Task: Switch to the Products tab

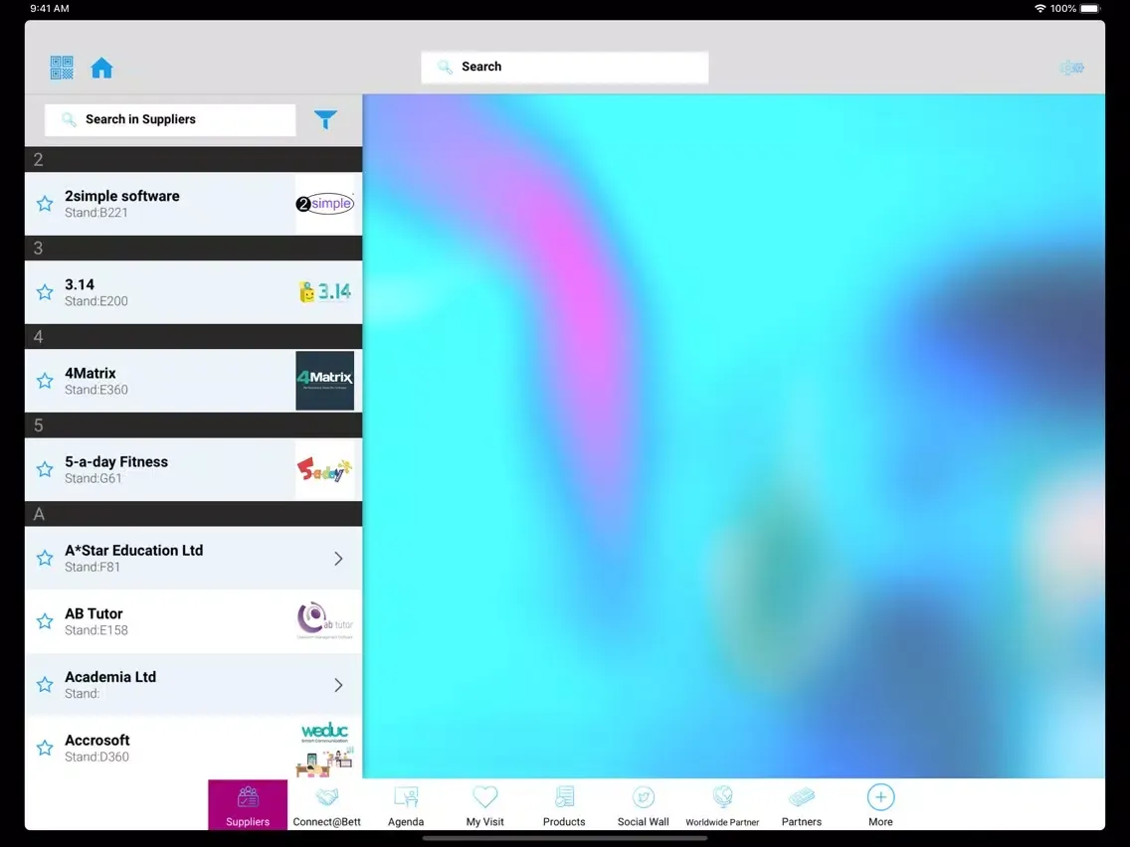Action: pos(564,805)
